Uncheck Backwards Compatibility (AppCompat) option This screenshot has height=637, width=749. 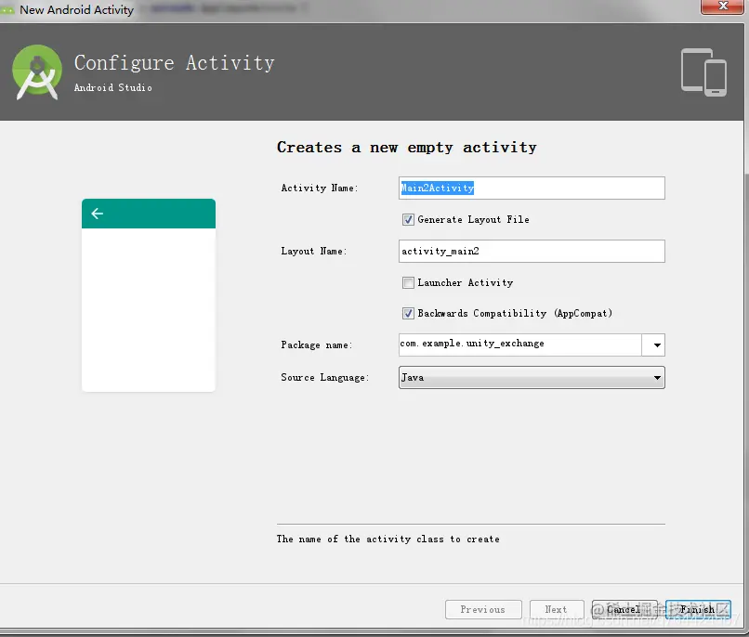pos(408,313)
